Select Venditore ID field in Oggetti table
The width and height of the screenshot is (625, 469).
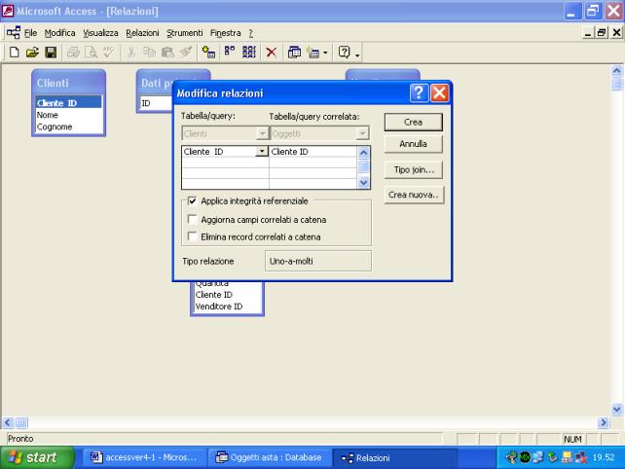point(227,307)
